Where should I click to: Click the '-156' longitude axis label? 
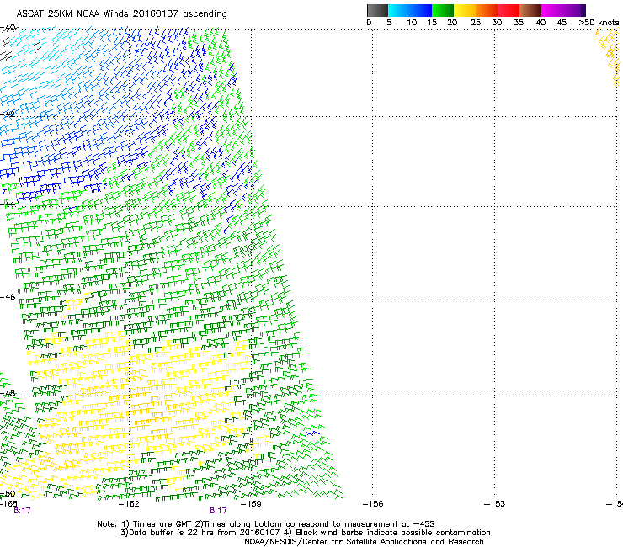coord(373,504)
